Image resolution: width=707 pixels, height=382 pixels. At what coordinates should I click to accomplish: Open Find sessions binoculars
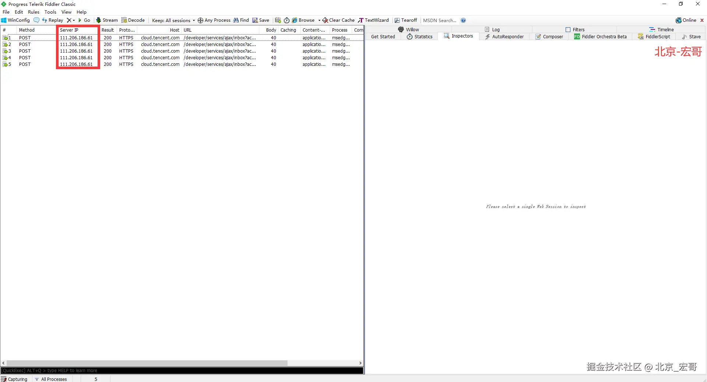tap(241, 20)
